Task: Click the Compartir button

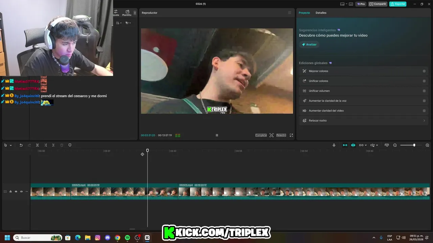Action: (378, 4)
